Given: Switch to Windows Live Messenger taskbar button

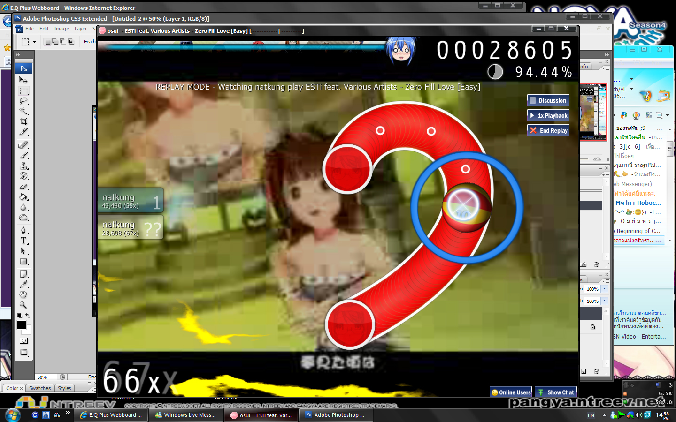Looking at the screenshot, I should pos(185,415).
